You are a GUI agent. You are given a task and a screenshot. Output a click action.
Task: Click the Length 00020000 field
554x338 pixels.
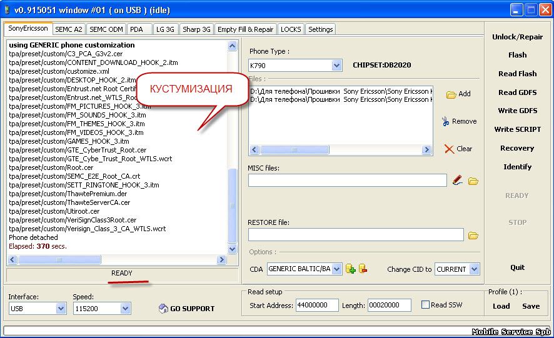tap(390, 305)
